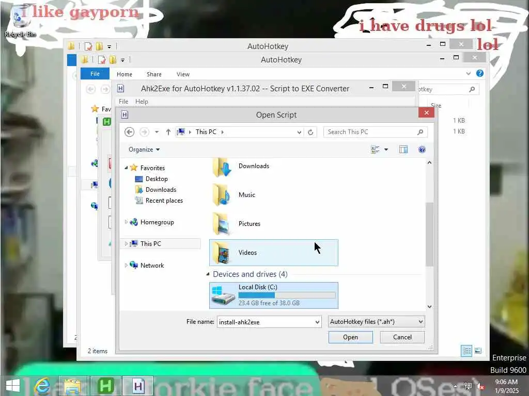Open the Windows Start button
The image size is (529, 396).
click(x=13, y=386)
